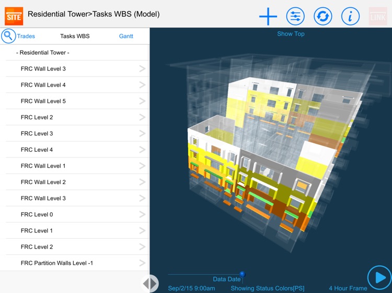Select FRC Level 2 directly above FRC Partition Walls
This screenshot has width=392, height=293.
pyautogui.click(x=75, y=247)
